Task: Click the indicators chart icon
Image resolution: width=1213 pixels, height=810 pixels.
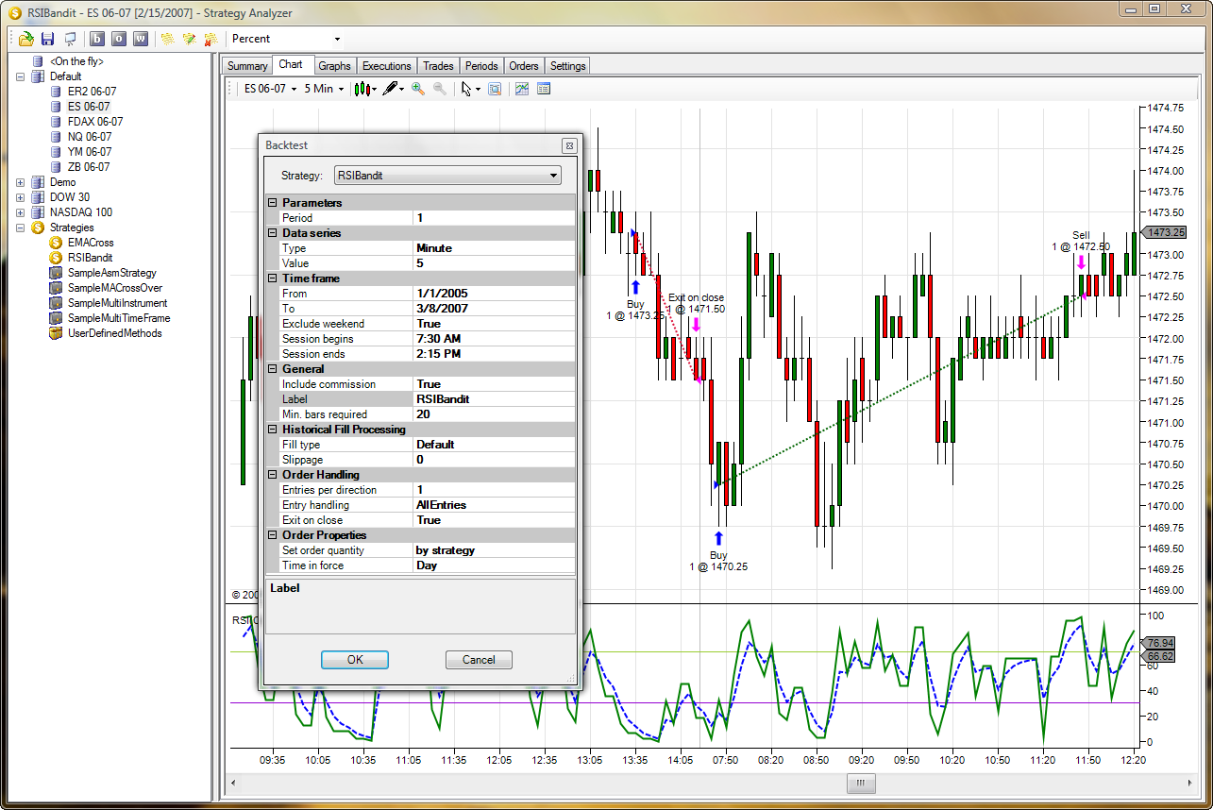Action: [x=522, y=89]
